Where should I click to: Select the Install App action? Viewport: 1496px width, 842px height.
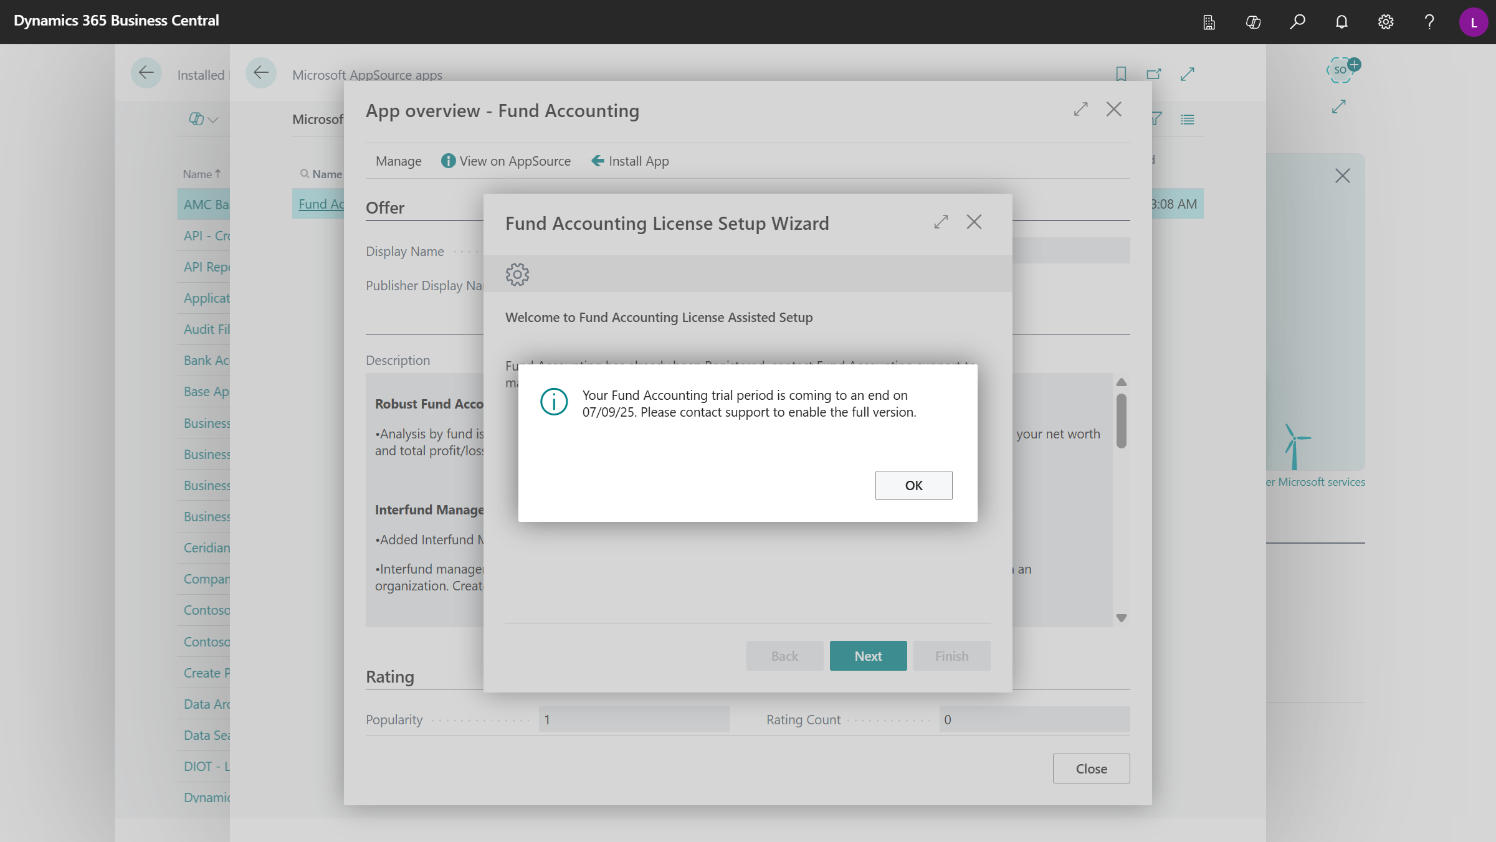tap(629, 161)
